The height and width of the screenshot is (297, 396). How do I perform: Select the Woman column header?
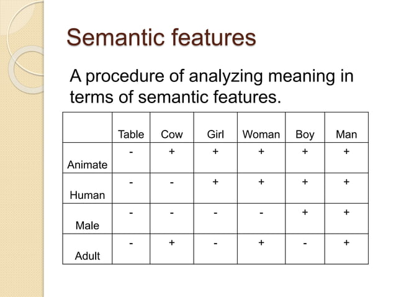pos(261,134)
